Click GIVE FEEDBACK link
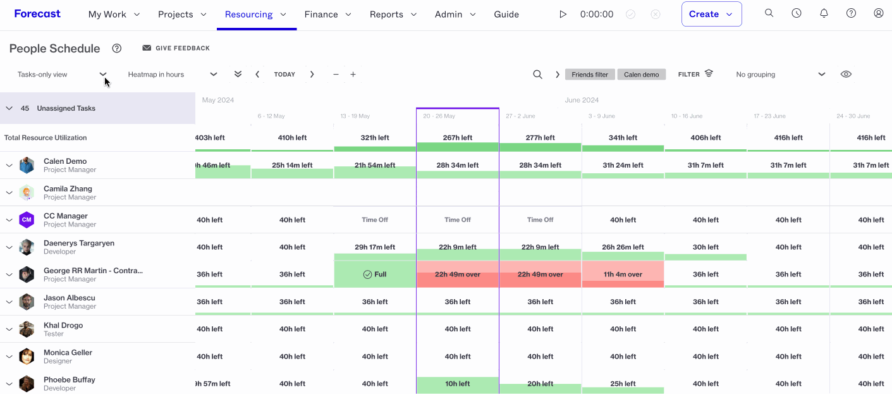The height and width of the screenshot is (394, 892). pyautogui.click(x=176, y=48)
